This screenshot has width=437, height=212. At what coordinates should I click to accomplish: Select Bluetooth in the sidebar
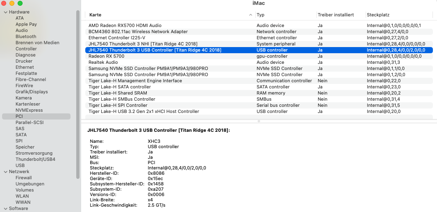tap(26, 36)
